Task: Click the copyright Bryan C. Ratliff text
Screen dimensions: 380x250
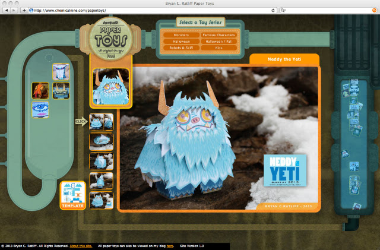Action: 34,246
